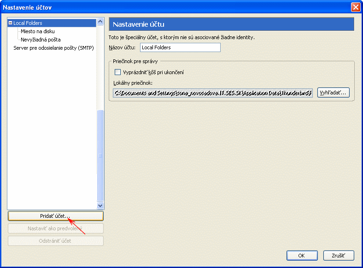Confirm settings with OK button

(x=302, y=255)
